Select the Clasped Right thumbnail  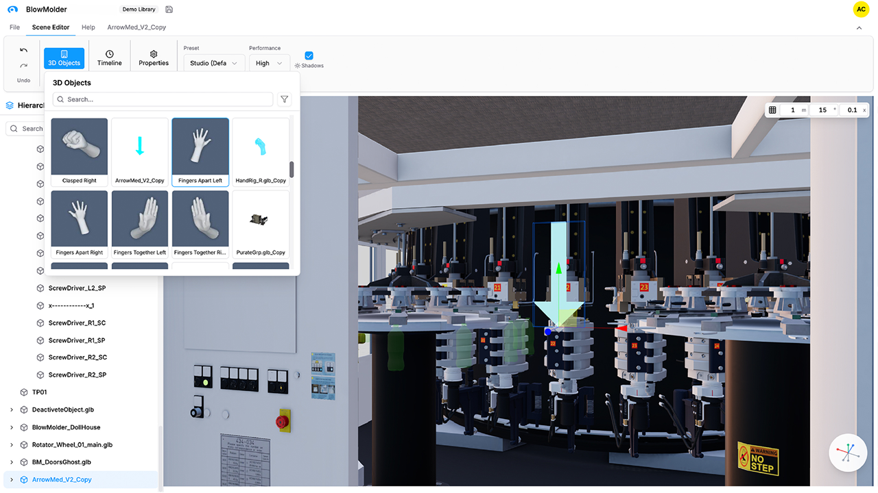(x=80, y=152)
